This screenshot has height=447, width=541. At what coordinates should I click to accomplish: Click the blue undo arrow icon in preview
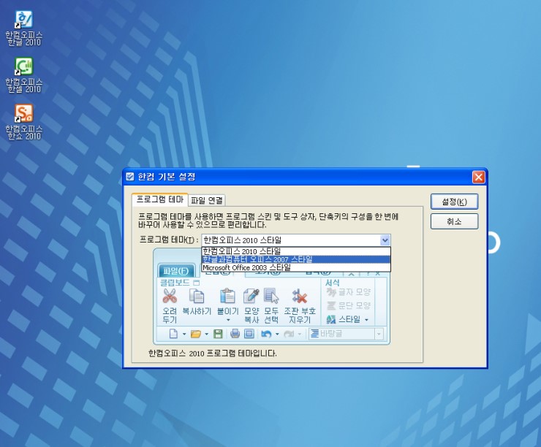tap(266, 334)
